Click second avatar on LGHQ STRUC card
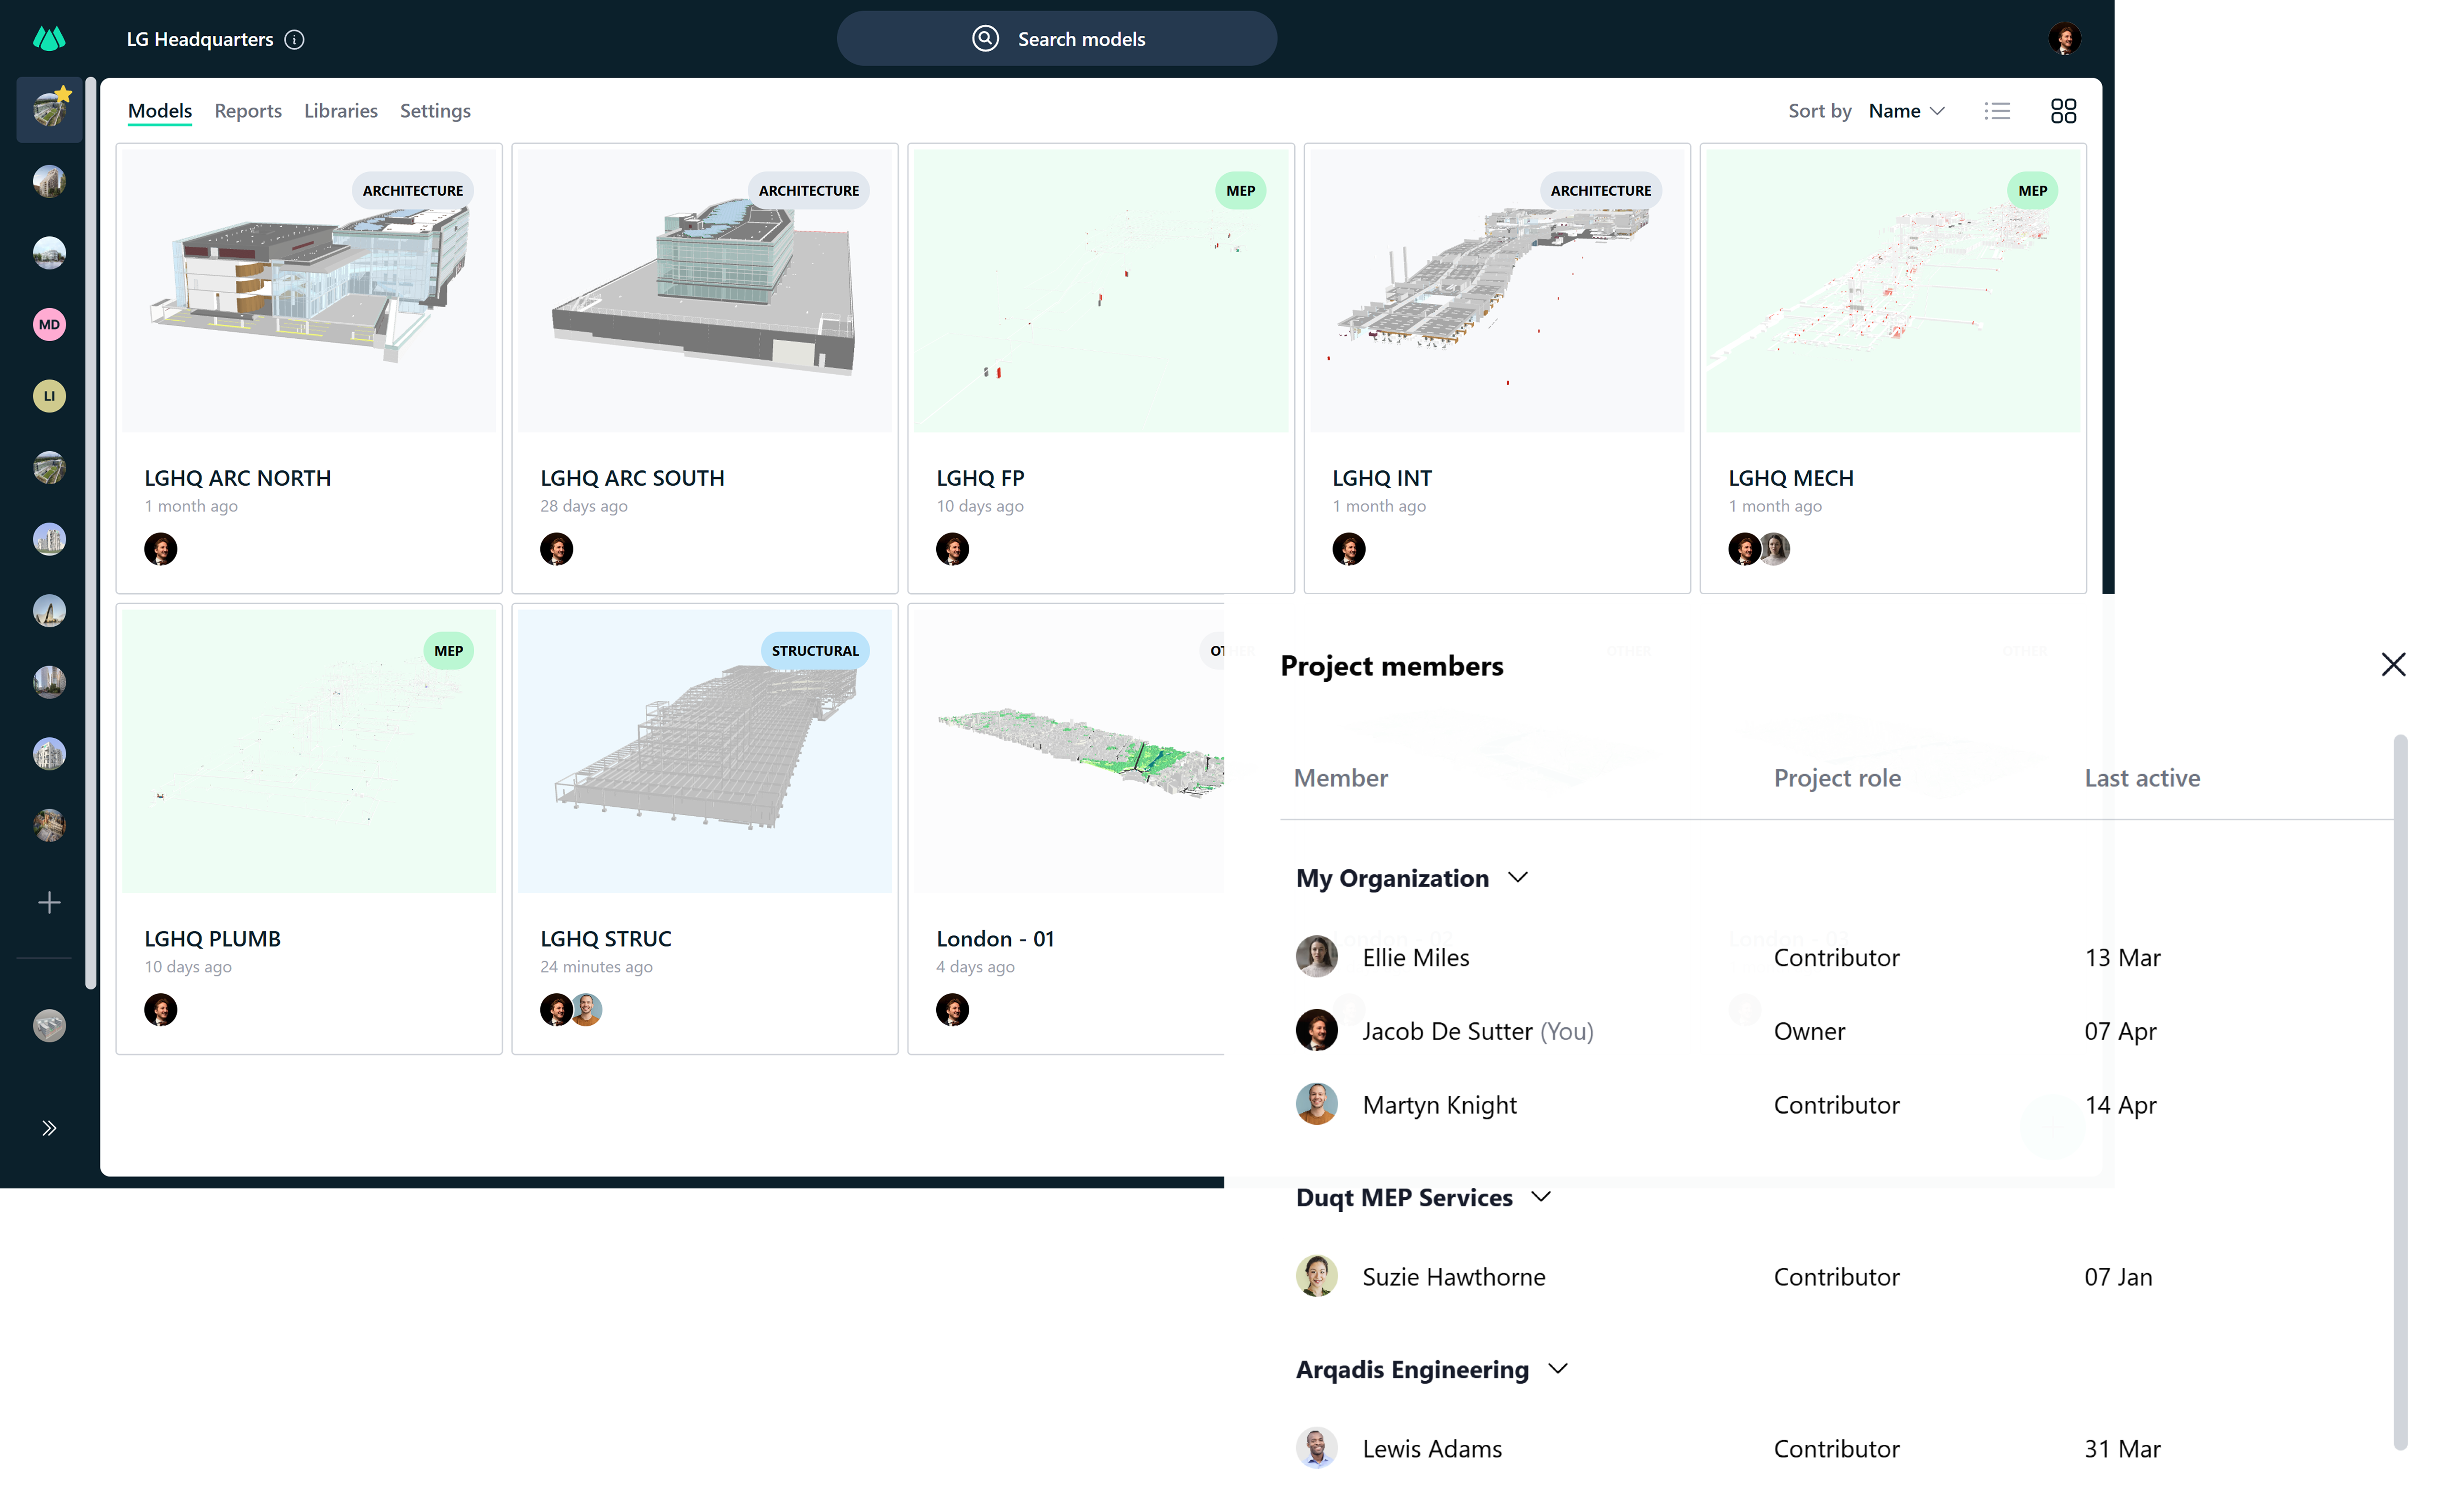2464x1508 pixels. click(587, 1009)
